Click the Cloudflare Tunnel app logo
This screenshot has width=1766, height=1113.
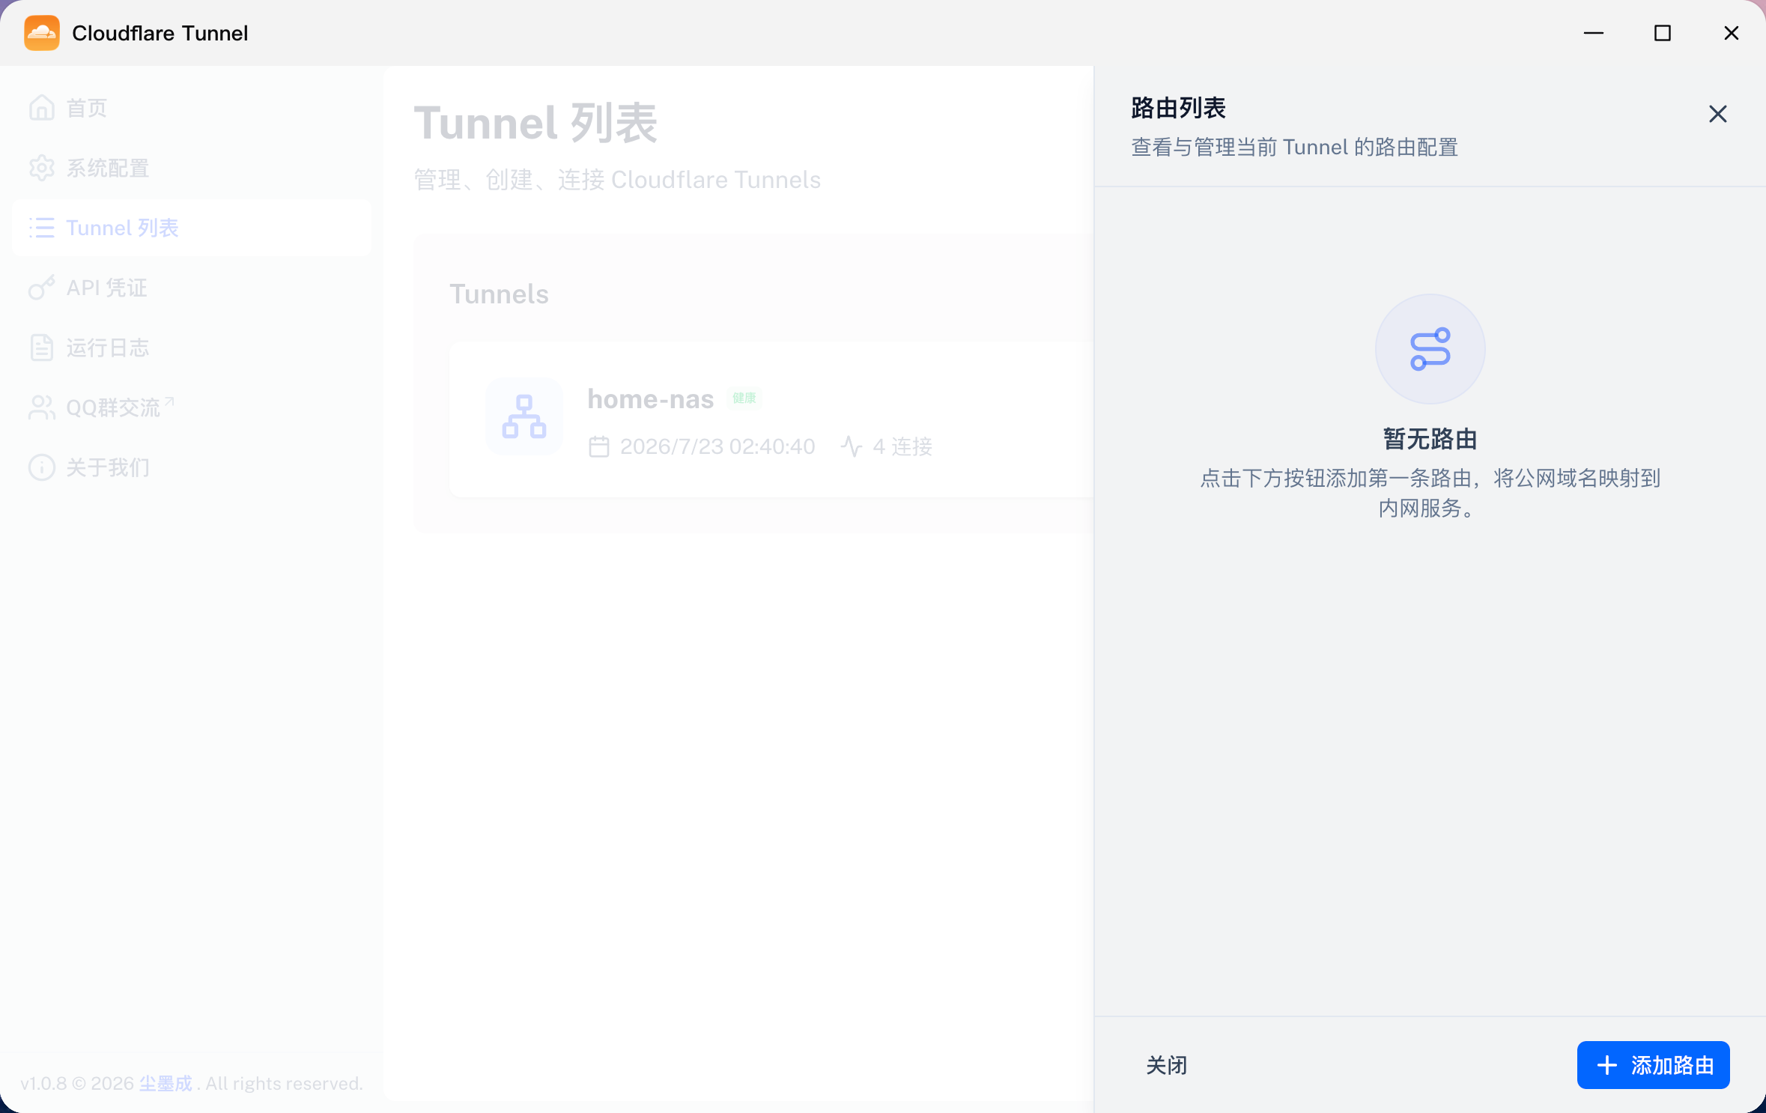pos(42,33)
